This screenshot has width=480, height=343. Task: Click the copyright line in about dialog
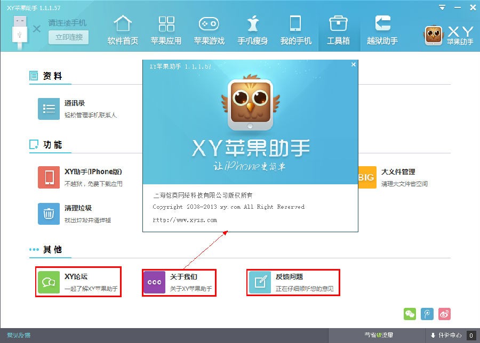click(228, 207)
